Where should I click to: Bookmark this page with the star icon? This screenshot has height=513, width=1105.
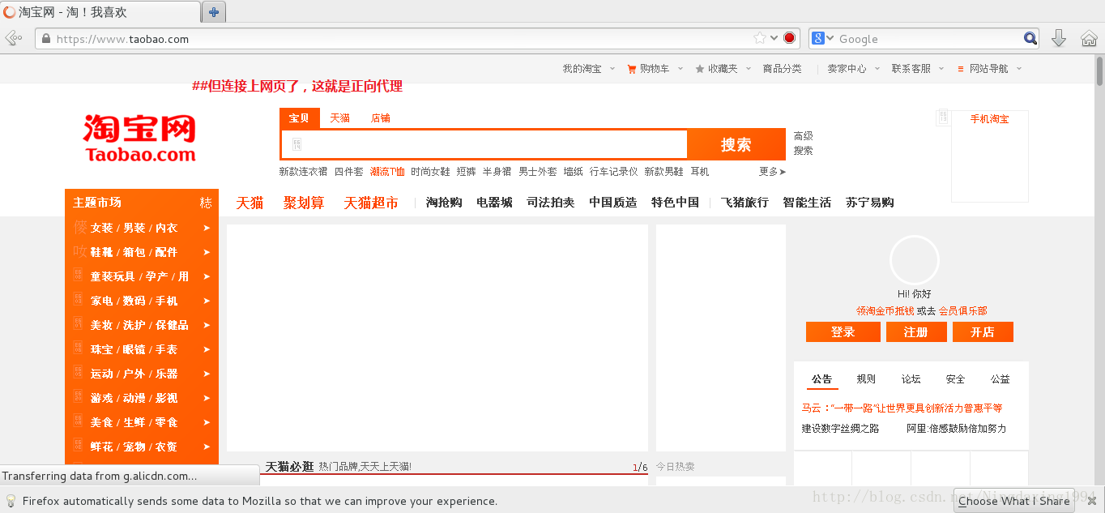pos(760,38)
